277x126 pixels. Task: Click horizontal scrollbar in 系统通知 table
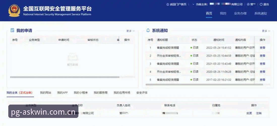coord(204,84)
